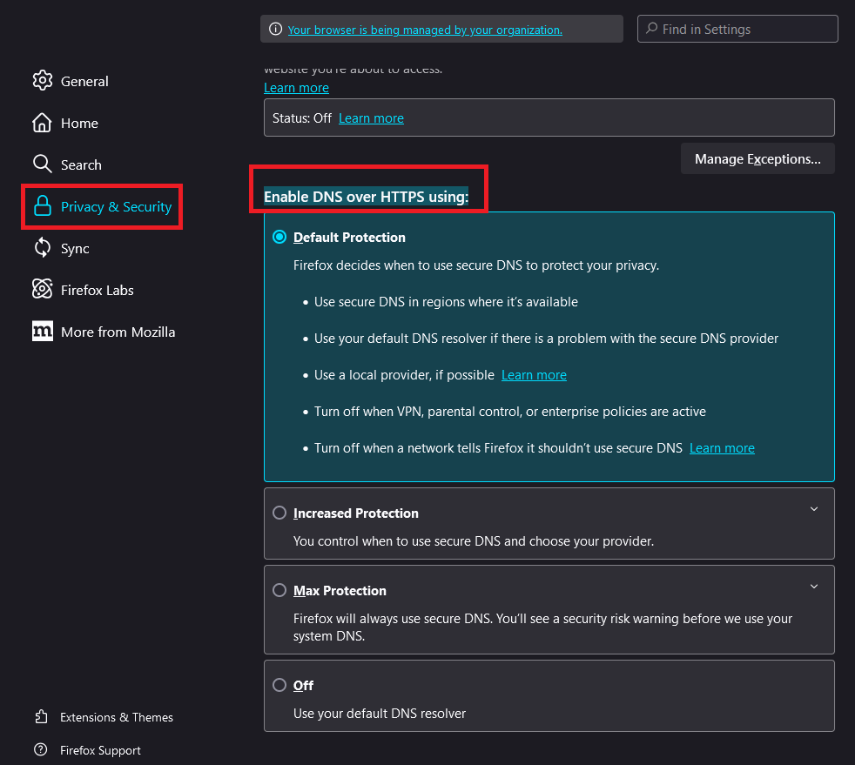Click Learn more link next to Status: Off
Viewport: 855px width, 765px height.
tap(371, 118)
